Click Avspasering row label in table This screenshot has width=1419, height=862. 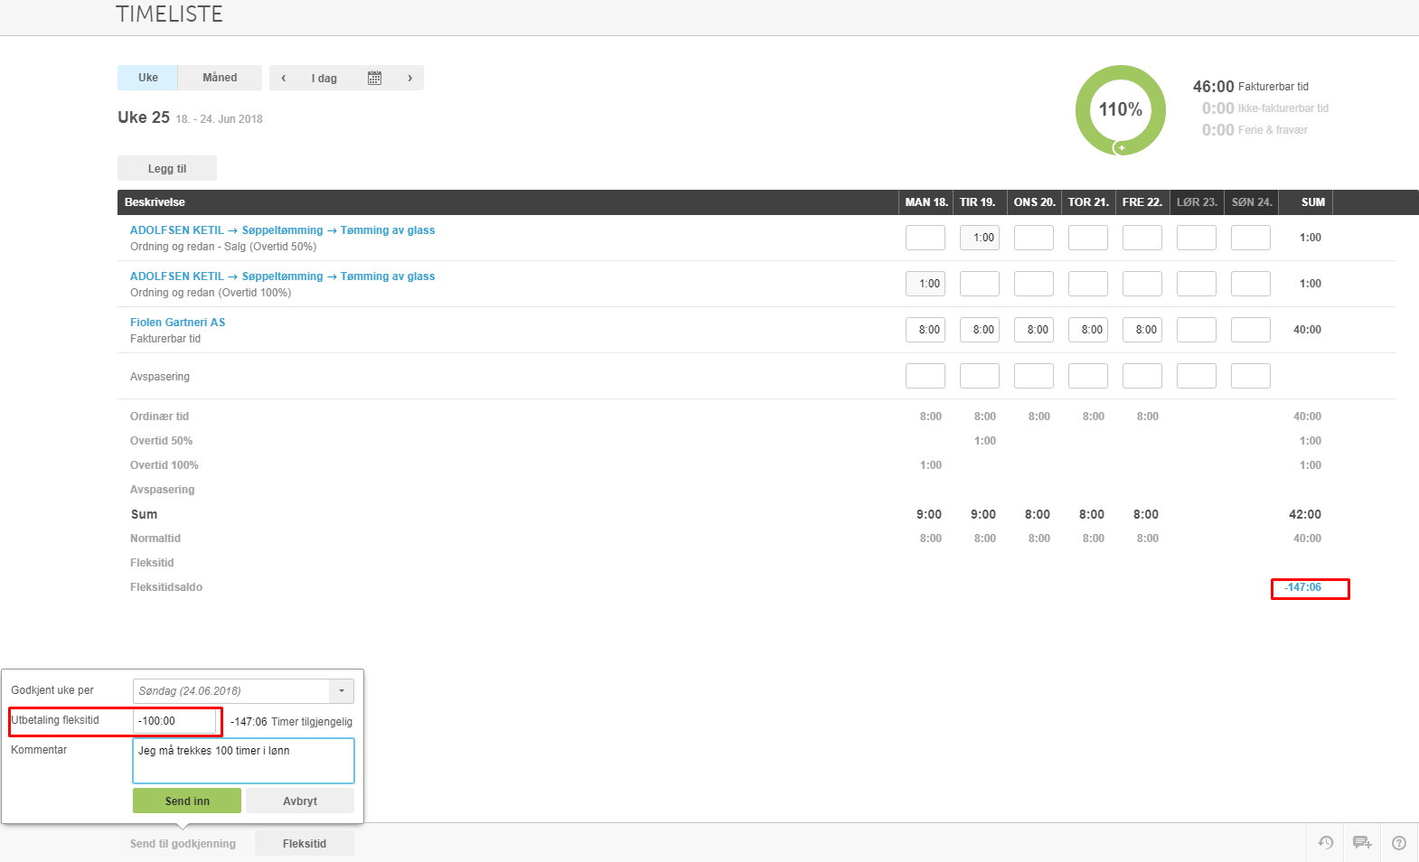click(x=160, y=377)
